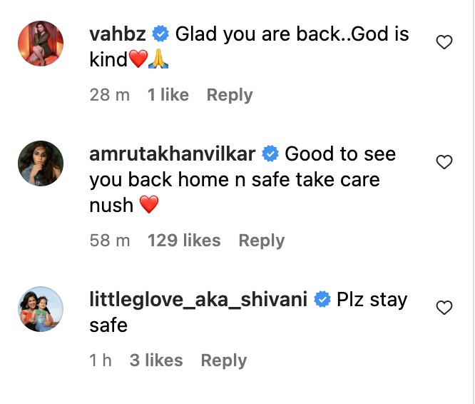View the '3 likes' list
475x404 pixels.
[156, 360]
